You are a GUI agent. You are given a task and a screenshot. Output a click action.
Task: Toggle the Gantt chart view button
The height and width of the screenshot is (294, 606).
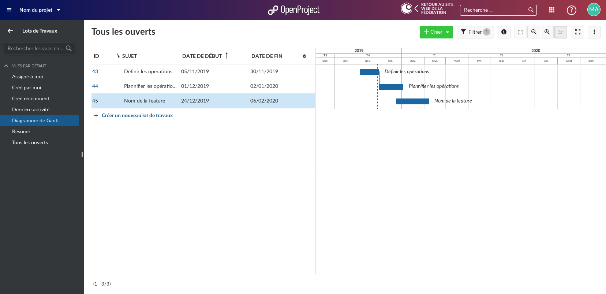561,32
